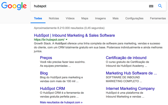The image size is (168, 105).
Task: Click the text O HubSpot CRM é a ferramenta de
Action: [x=62, y=93]
